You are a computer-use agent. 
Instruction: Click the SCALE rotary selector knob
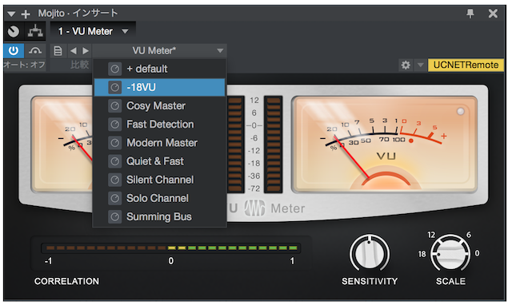(450, 253)
